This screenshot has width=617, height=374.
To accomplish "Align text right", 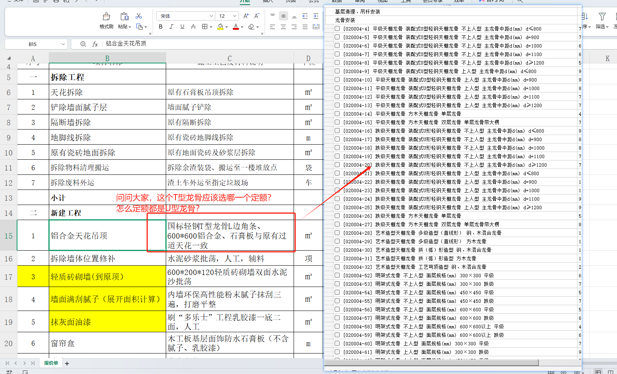I will 294,27.
